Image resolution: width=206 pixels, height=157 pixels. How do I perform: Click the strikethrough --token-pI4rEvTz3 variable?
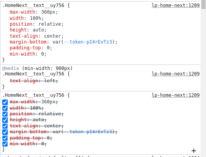(x=88, y=132)
